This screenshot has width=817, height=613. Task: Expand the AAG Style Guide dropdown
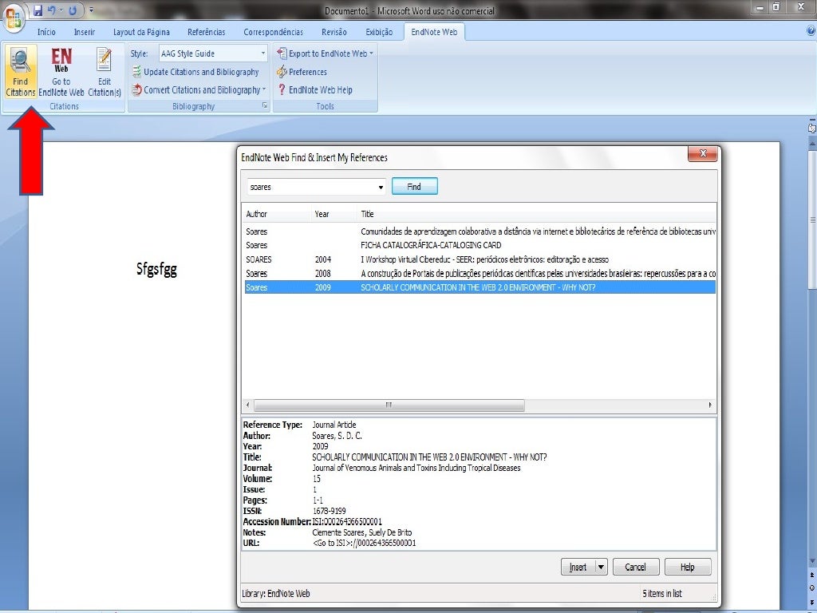coord(263,53)
